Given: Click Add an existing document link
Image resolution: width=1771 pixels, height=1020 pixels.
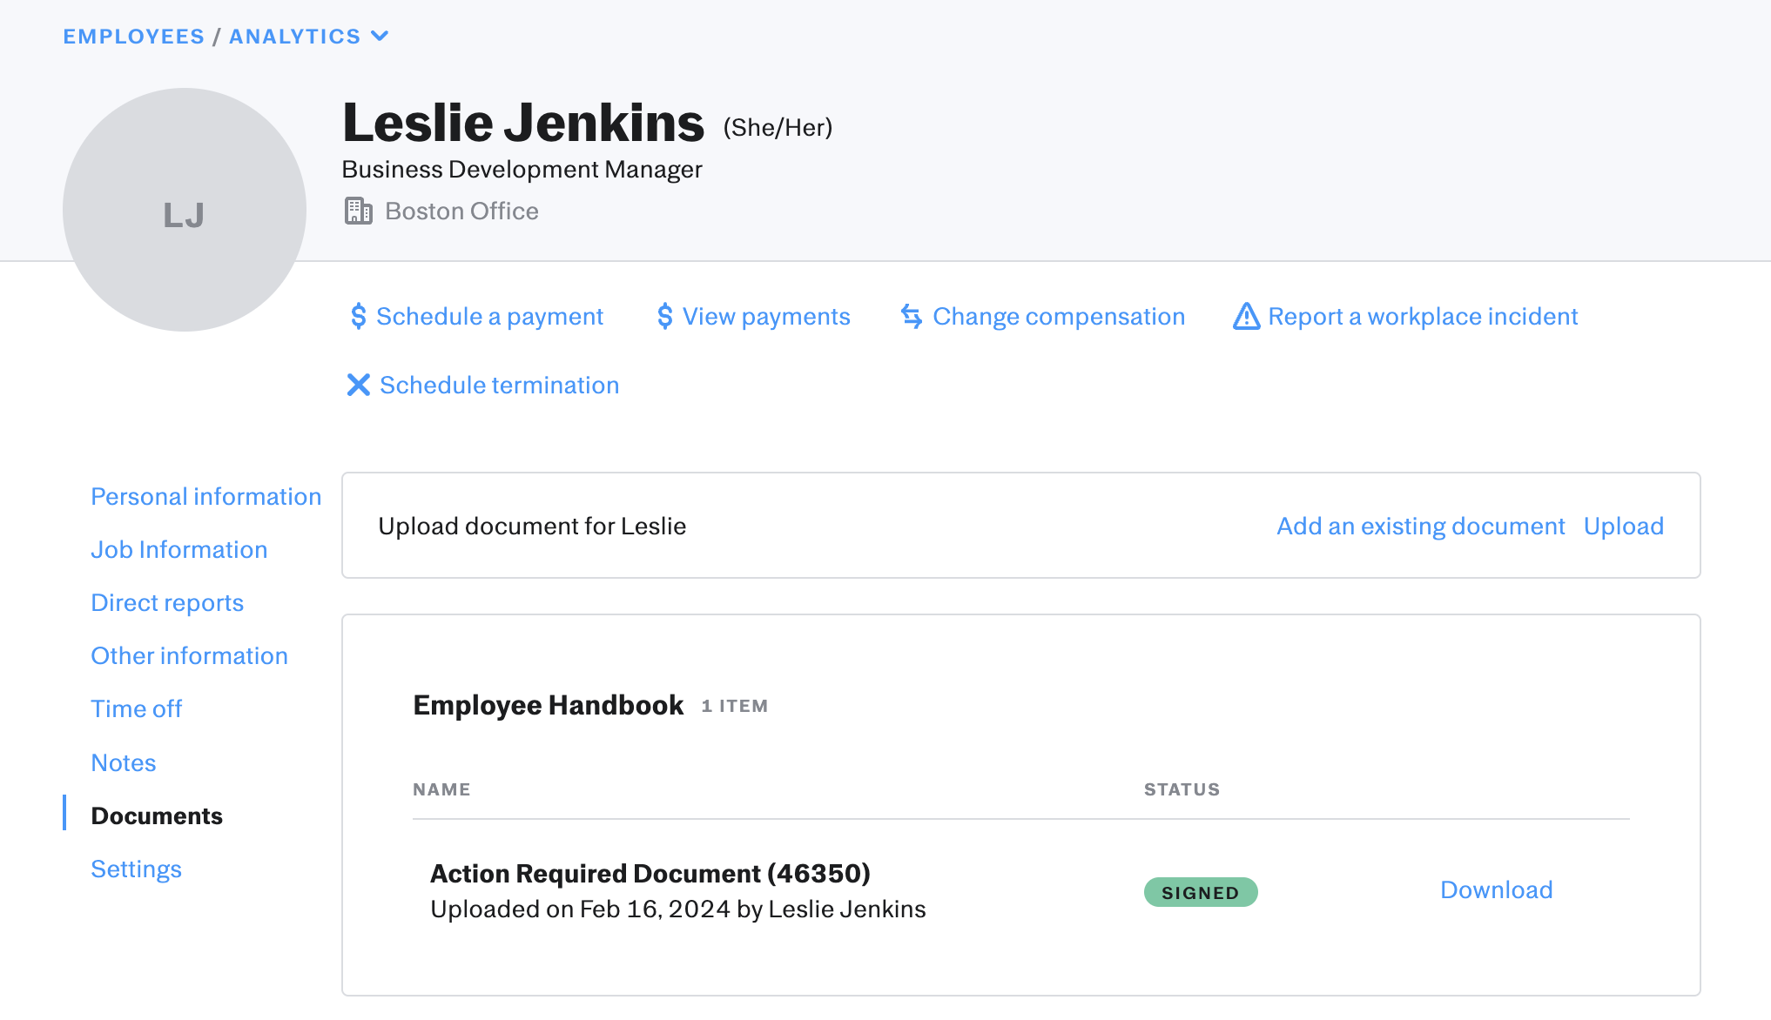Looking at the screenshot, I should (1420, 526).
